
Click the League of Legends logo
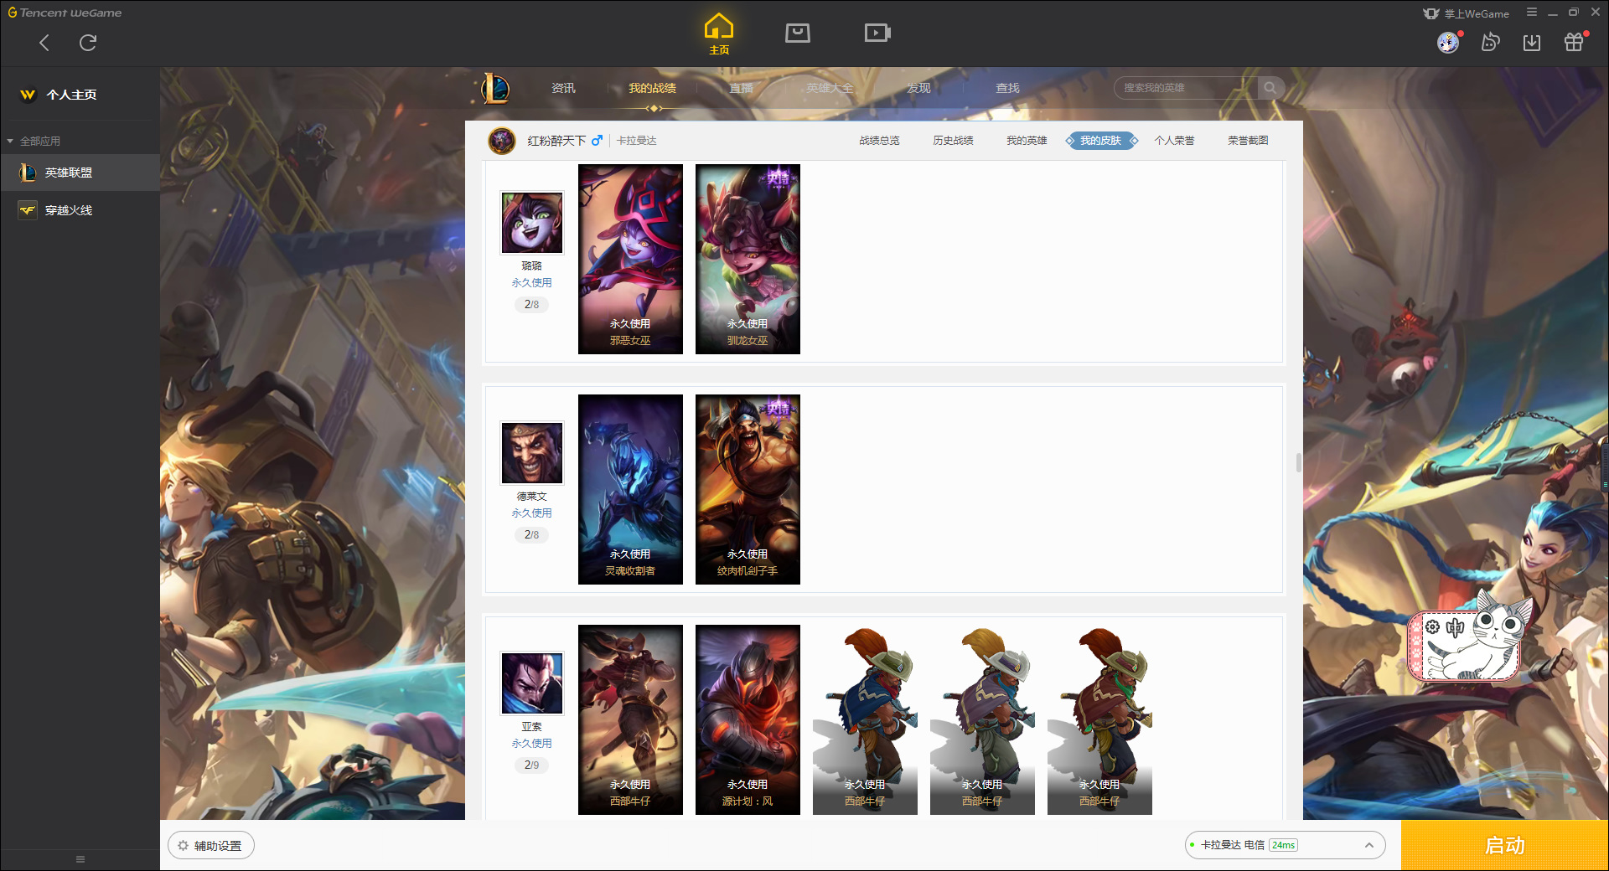494,88
